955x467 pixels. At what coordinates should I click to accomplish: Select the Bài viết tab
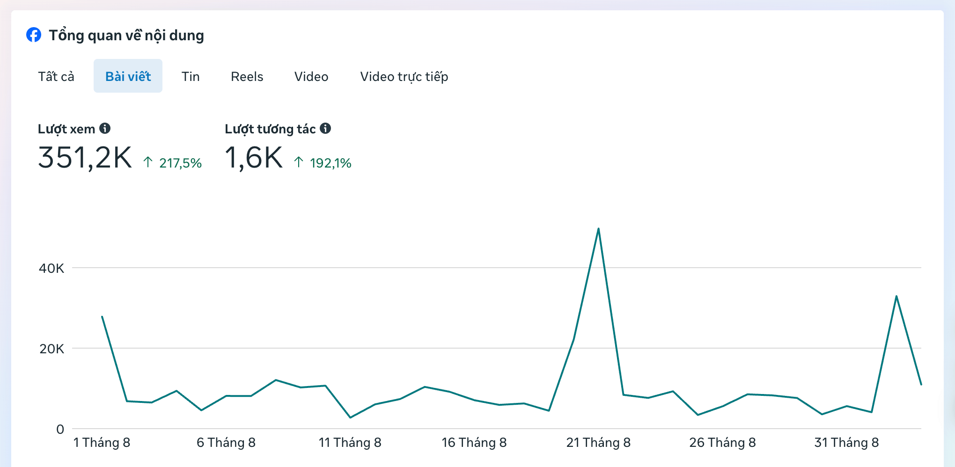point(128,76)
